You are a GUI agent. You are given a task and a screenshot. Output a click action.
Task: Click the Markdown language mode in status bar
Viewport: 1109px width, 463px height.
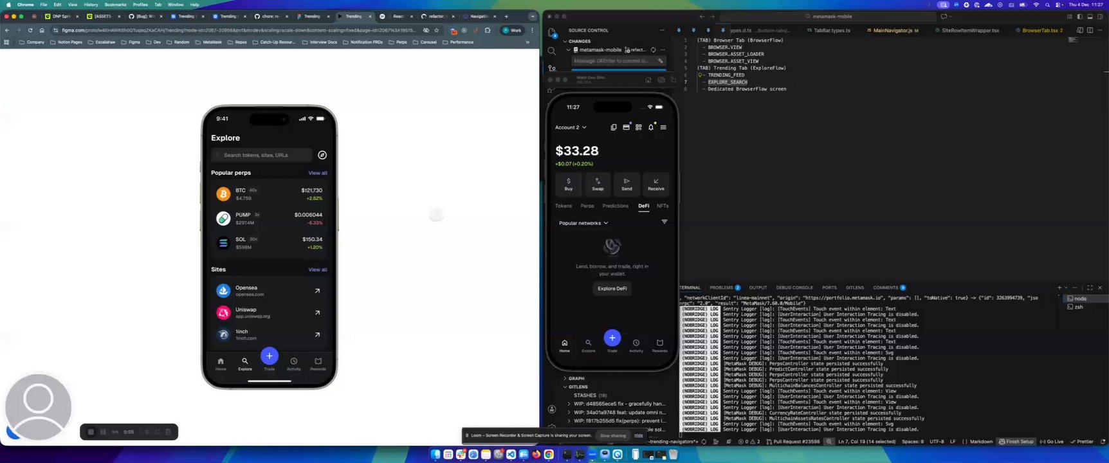point(981,442)
